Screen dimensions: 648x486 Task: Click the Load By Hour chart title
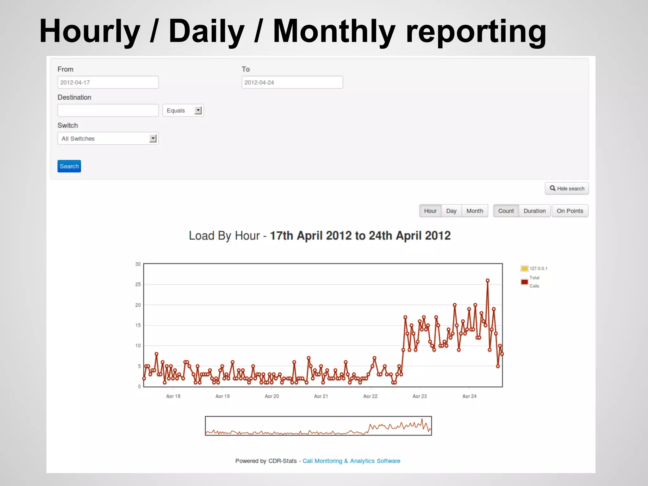click(320, 236)
